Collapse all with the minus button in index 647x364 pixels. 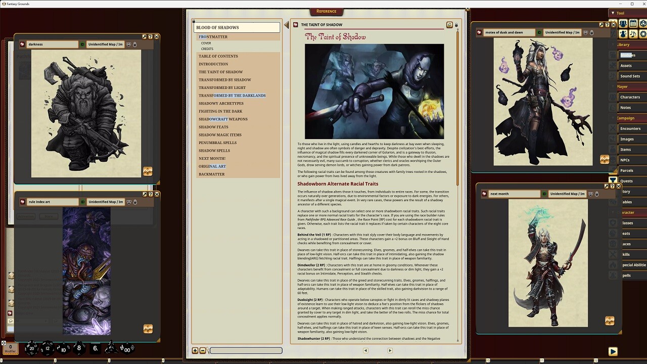[203, 351]
